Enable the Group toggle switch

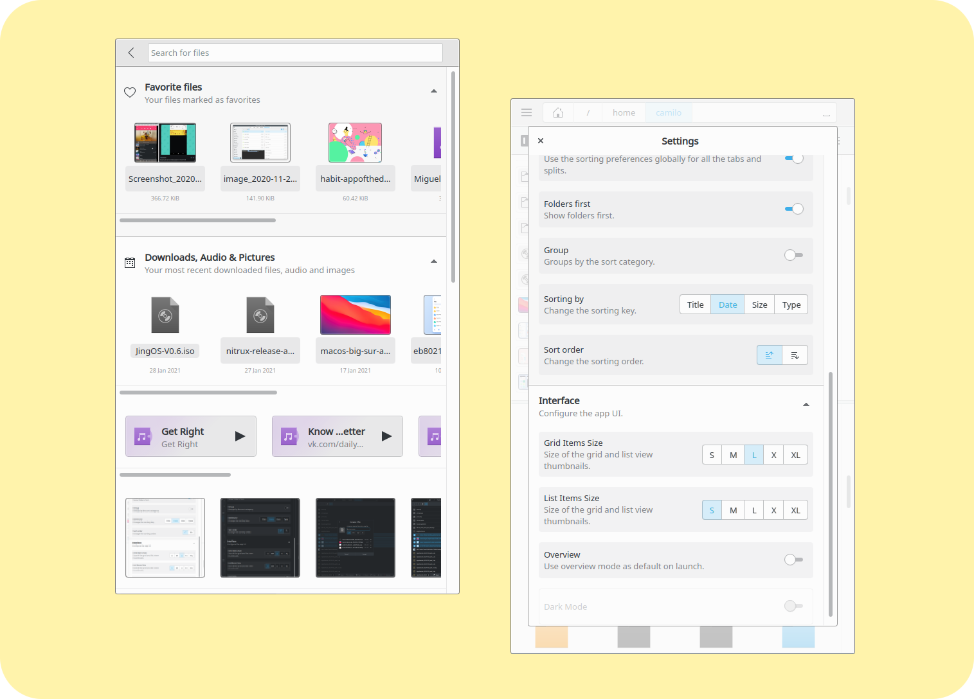794,255
